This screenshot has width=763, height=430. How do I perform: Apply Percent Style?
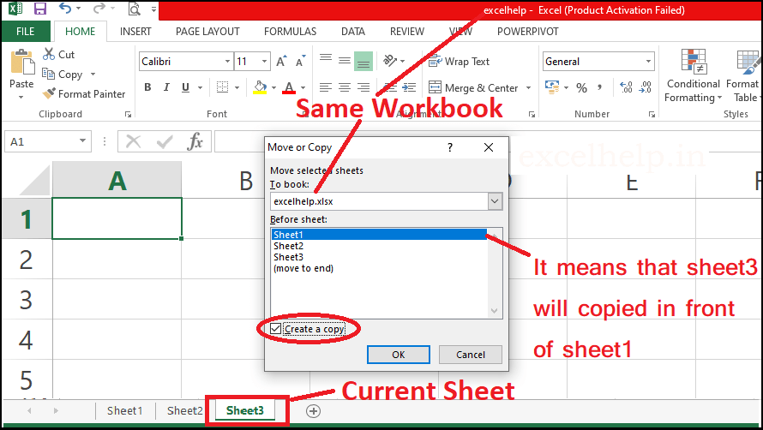click(x=581, y=88)
